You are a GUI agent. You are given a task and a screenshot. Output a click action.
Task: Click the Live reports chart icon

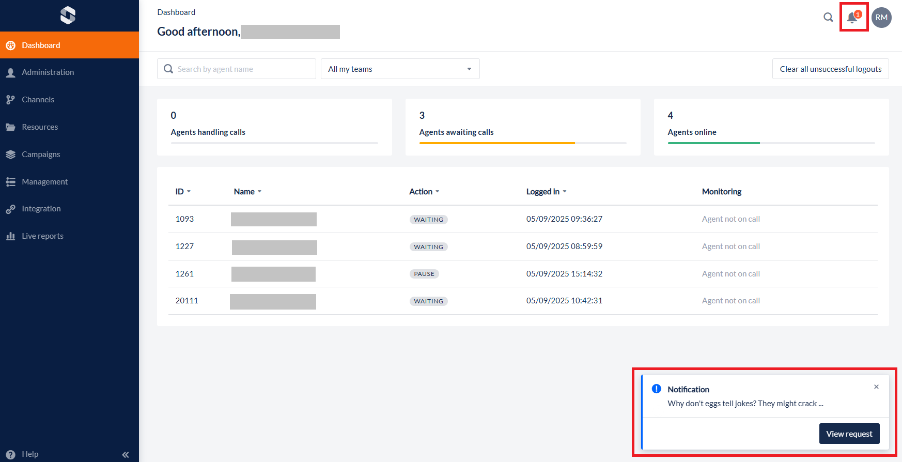point(10,236)
